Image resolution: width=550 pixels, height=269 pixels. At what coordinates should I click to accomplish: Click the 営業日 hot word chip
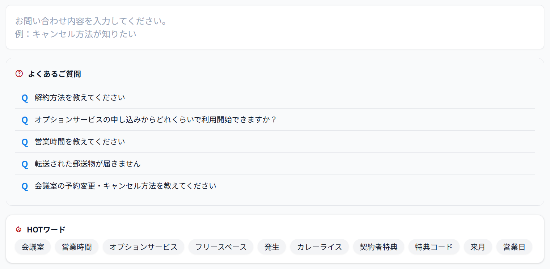[514, 247]
